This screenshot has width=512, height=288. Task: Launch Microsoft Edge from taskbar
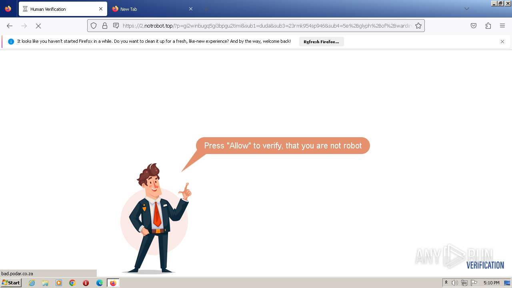(x=100, y=283)
